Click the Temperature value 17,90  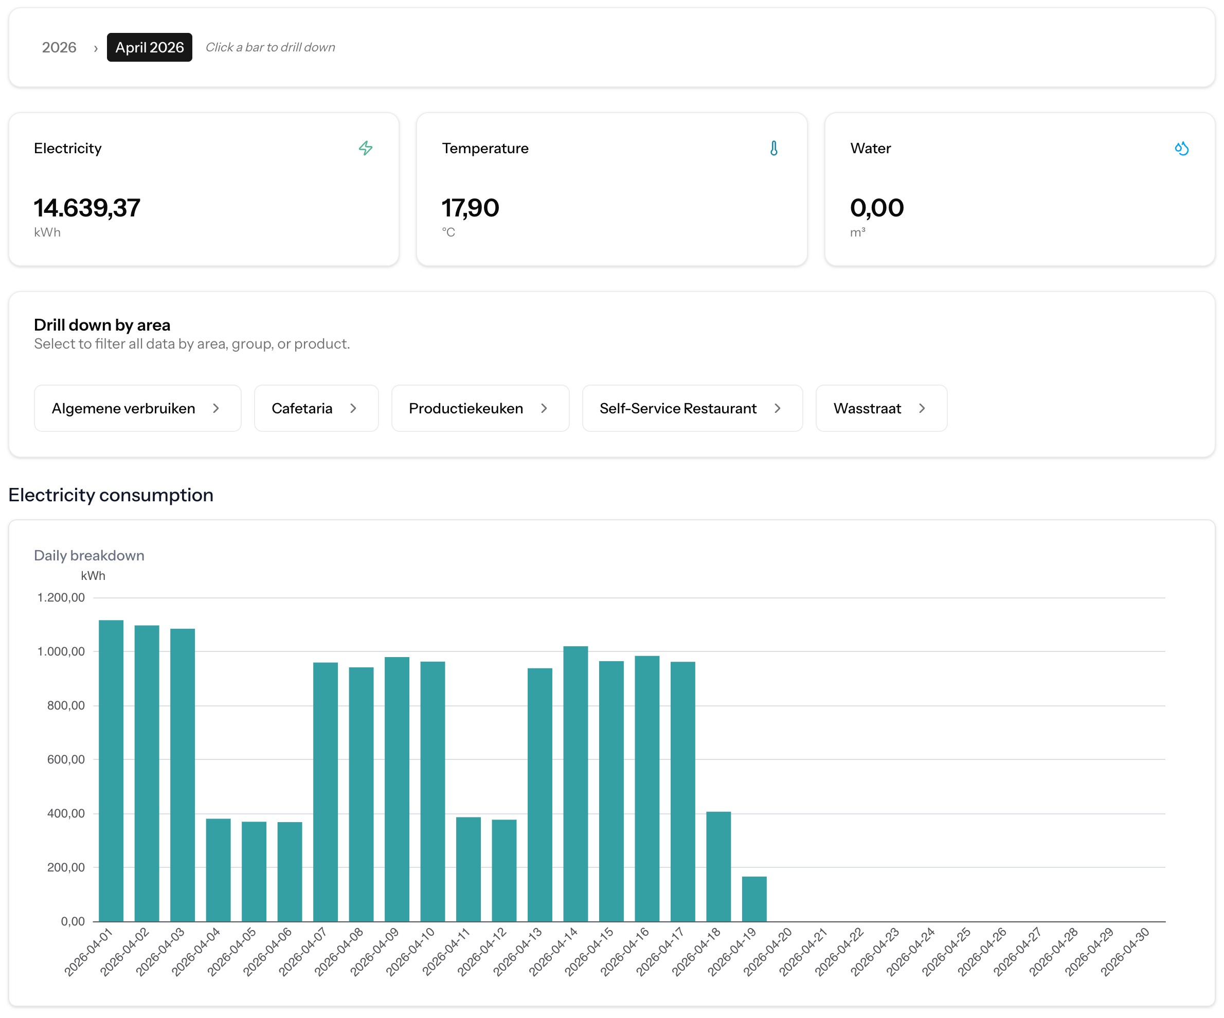pos(471,208)
